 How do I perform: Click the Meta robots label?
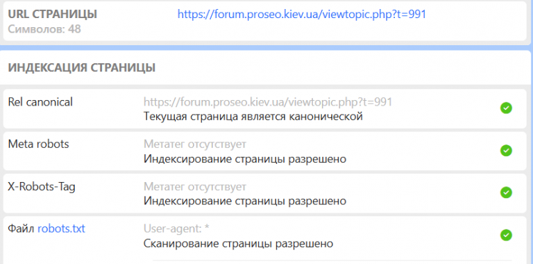click(38, 144)
